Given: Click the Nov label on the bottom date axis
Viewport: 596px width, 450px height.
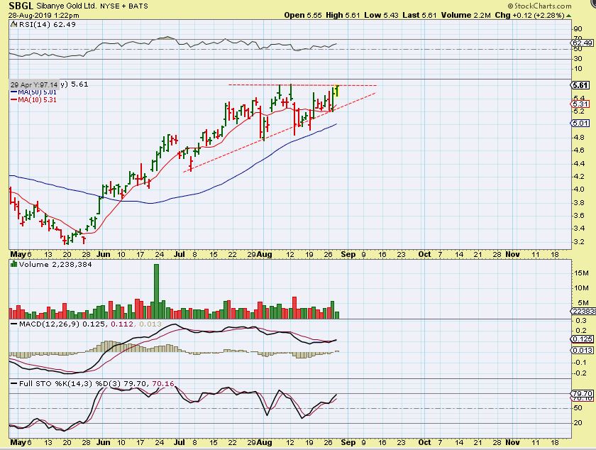Looking at the screenshot, I should pyautogui.click(x=512, y=442).
